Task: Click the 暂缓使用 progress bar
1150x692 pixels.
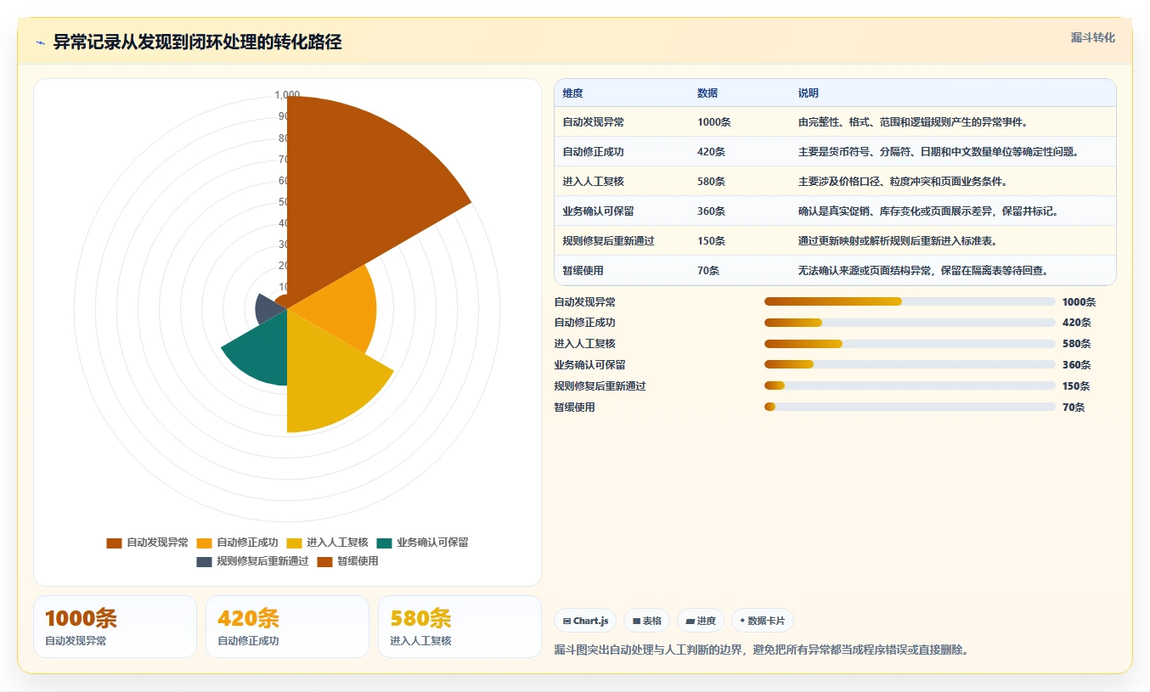Action: coord(910,407)
